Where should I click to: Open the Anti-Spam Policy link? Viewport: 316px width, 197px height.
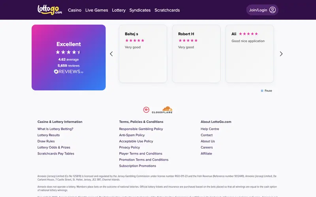[x=132, y=135]
